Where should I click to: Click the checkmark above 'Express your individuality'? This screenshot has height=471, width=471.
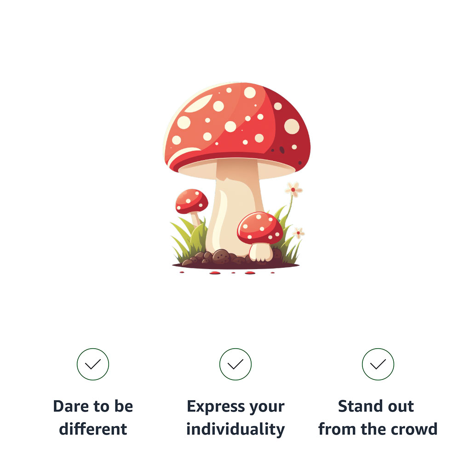tap(235, 364)
